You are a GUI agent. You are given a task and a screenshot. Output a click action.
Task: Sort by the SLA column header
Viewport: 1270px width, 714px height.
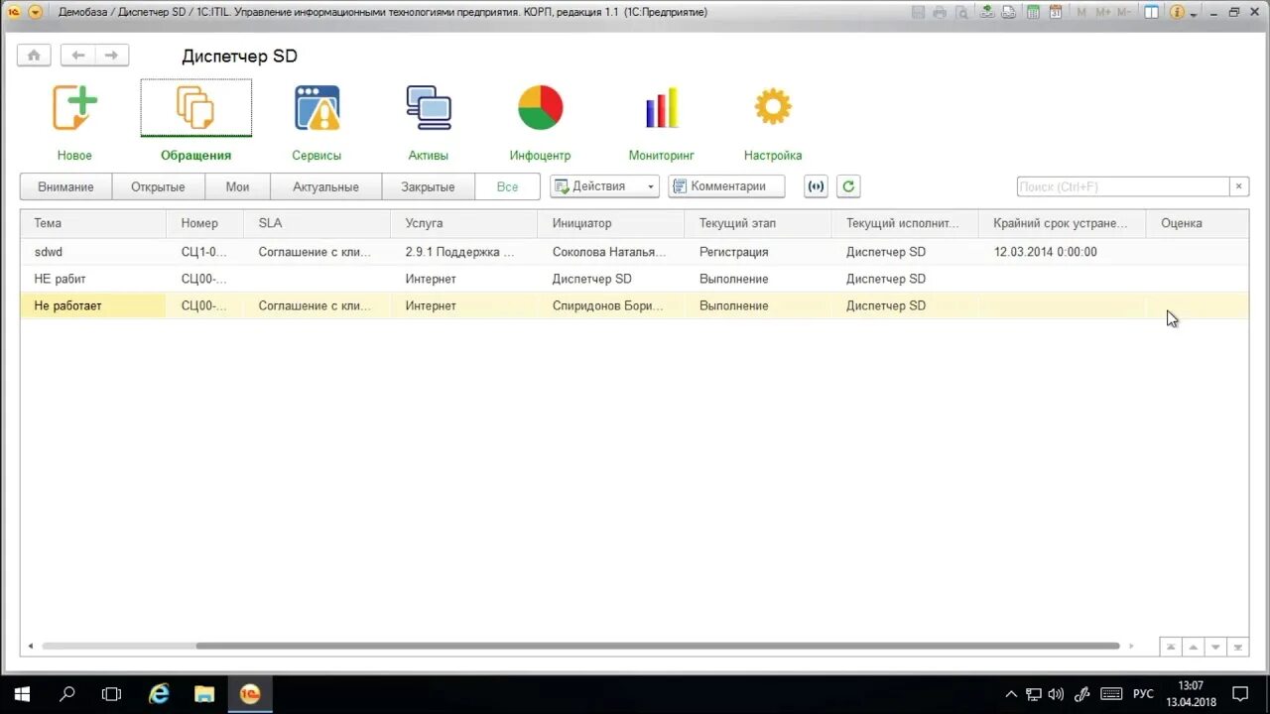tap(317, 223)
